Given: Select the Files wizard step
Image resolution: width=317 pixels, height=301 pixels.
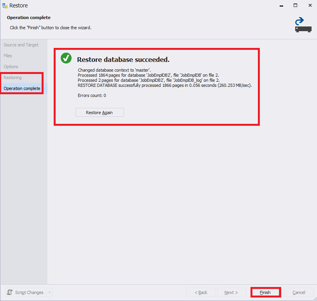Looking at the screenshot, I should (x=8, y=56).
